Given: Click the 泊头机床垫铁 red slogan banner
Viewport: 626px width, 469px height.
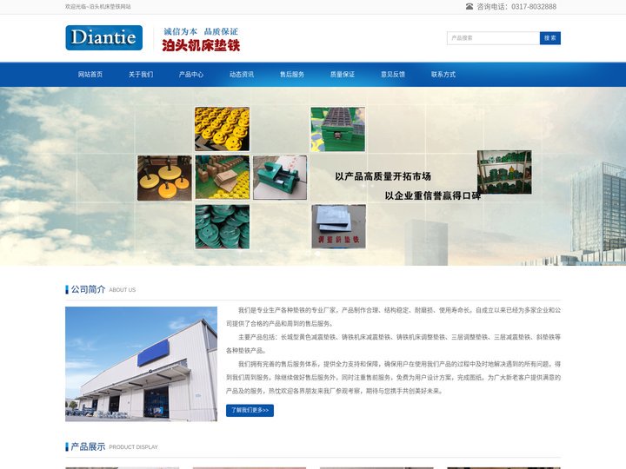Looking at the screenshot, I should [201, 45].
